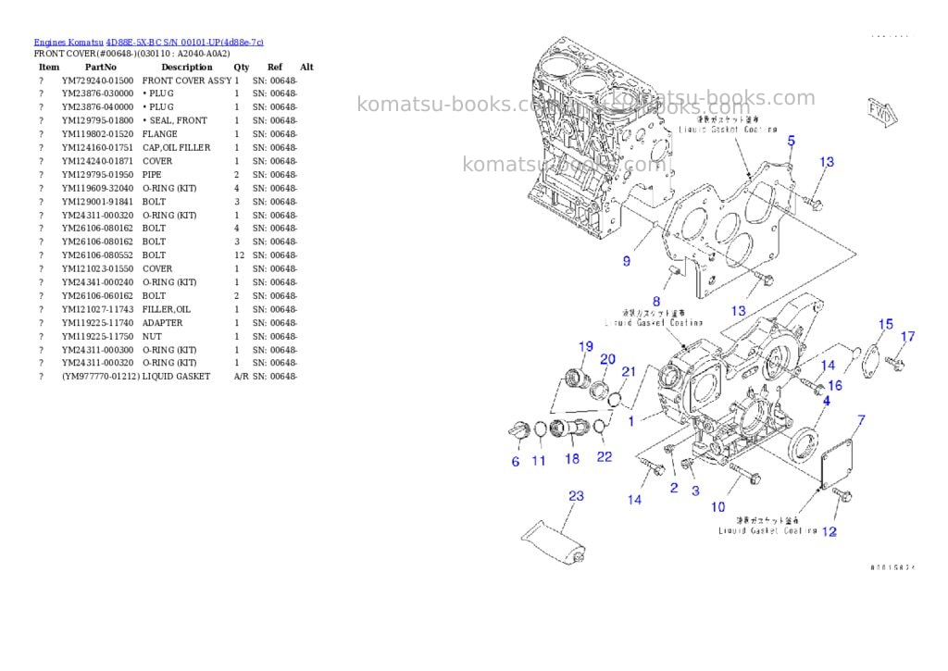Open the Engines Komatsu link

[x=69, y=43]
